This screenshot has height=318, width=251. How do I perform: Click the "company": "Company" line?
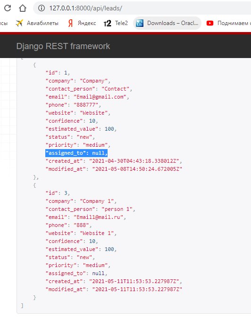(x=78, y=81)
